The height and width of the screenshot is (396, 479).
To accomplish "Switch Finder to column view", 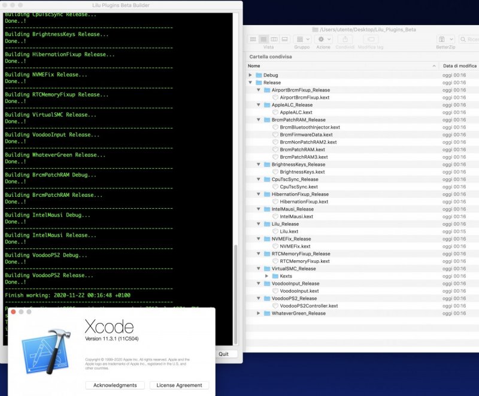I will (274, 39).
